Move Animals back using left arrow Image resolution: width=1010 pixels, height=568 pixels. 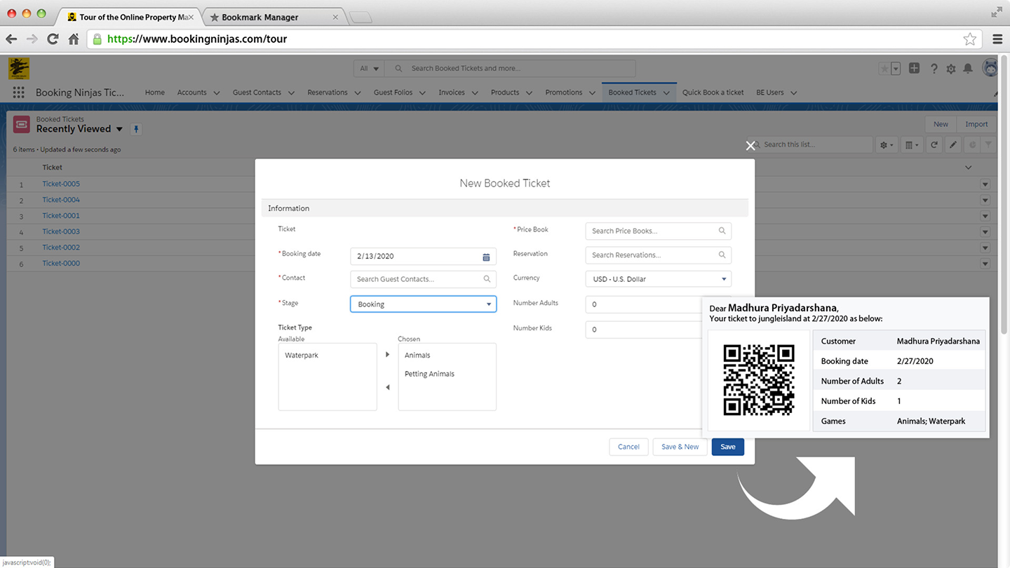click(387, 386)
